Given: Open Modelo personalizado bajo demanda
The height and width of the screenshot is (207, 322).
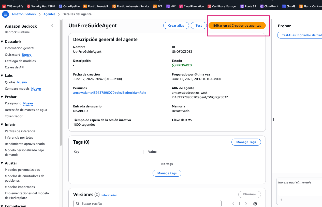Looking at the screenshot, I should click(24, 152).
